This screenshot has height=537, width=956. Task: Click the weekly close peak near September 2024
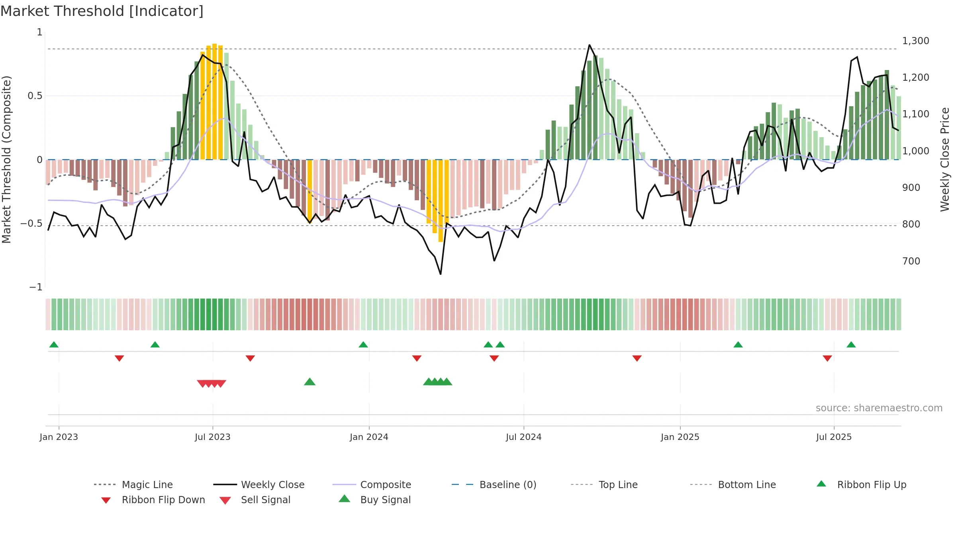(589, 45)
